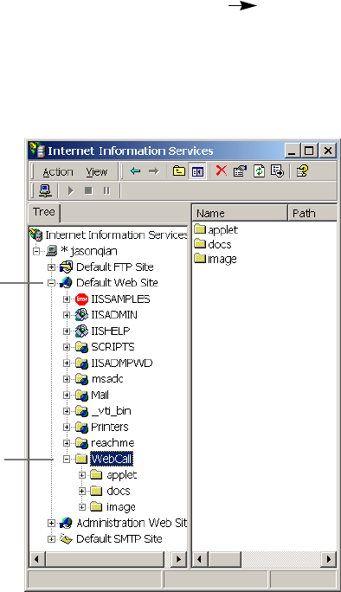Click the jasonqian computer icon
341x592 pixels.
[51, 251]
